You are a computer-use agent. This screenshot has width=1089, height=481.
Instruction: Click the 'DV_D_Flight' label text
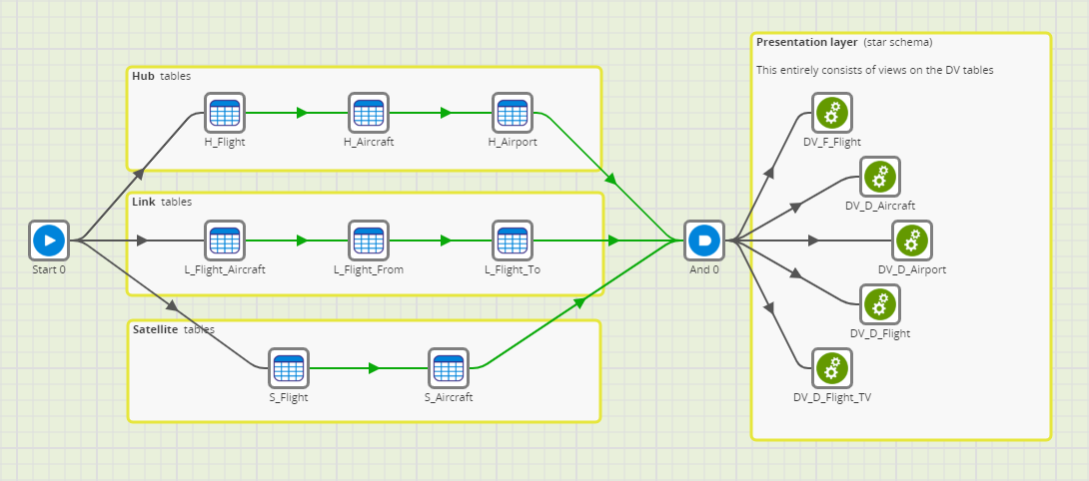[x=880, y=333]
